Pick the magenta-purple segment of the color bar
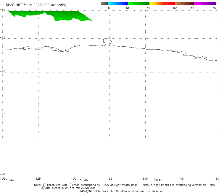The height and width of the screenshot is (193, 219). point(205,4)
